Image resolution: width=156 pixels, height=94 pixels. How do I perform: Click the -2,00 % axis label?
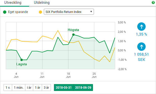pyautogui.click(x=122, y=69)
